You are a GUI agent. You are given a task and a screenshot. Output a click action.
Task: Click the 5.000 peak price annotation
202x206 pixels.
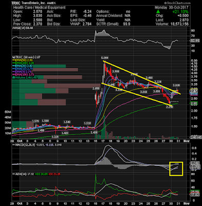tap(104, 58)
